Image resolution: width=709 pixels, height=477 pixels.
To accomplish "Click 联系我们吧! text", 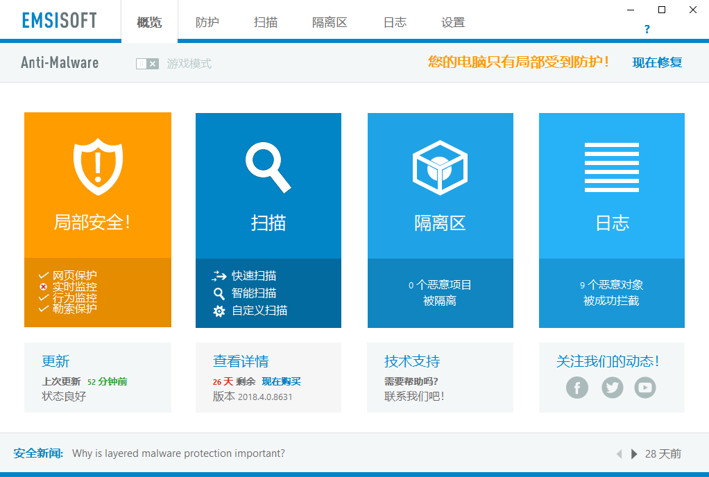I will coord(414,396).
